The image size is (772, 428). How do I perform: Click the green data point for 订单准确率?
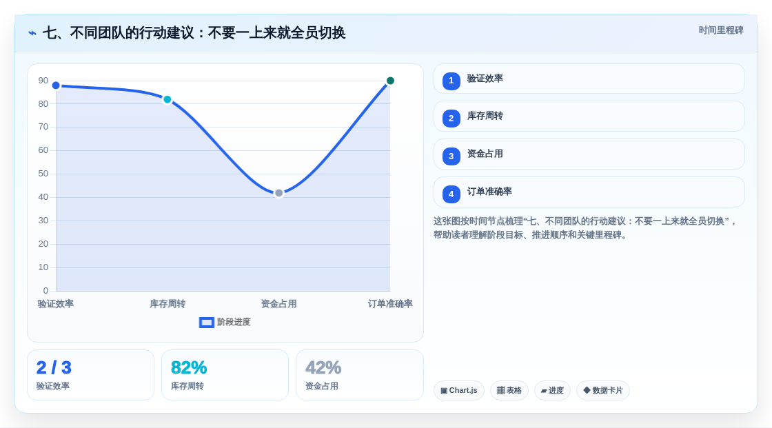390,81
